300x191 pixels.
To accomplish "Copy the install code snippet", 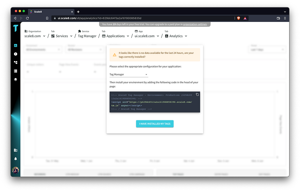I will [197, 95].
